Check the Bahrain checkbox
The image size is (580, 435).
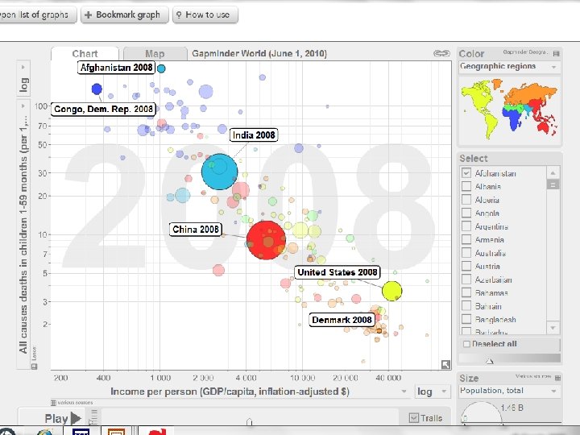pos(466,306)
